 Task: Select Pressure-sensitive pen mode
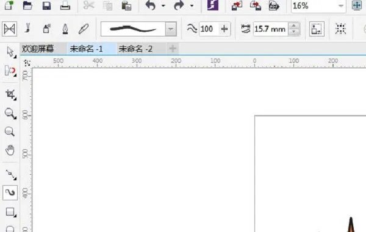pyautogui.click(x=84, y=29)
